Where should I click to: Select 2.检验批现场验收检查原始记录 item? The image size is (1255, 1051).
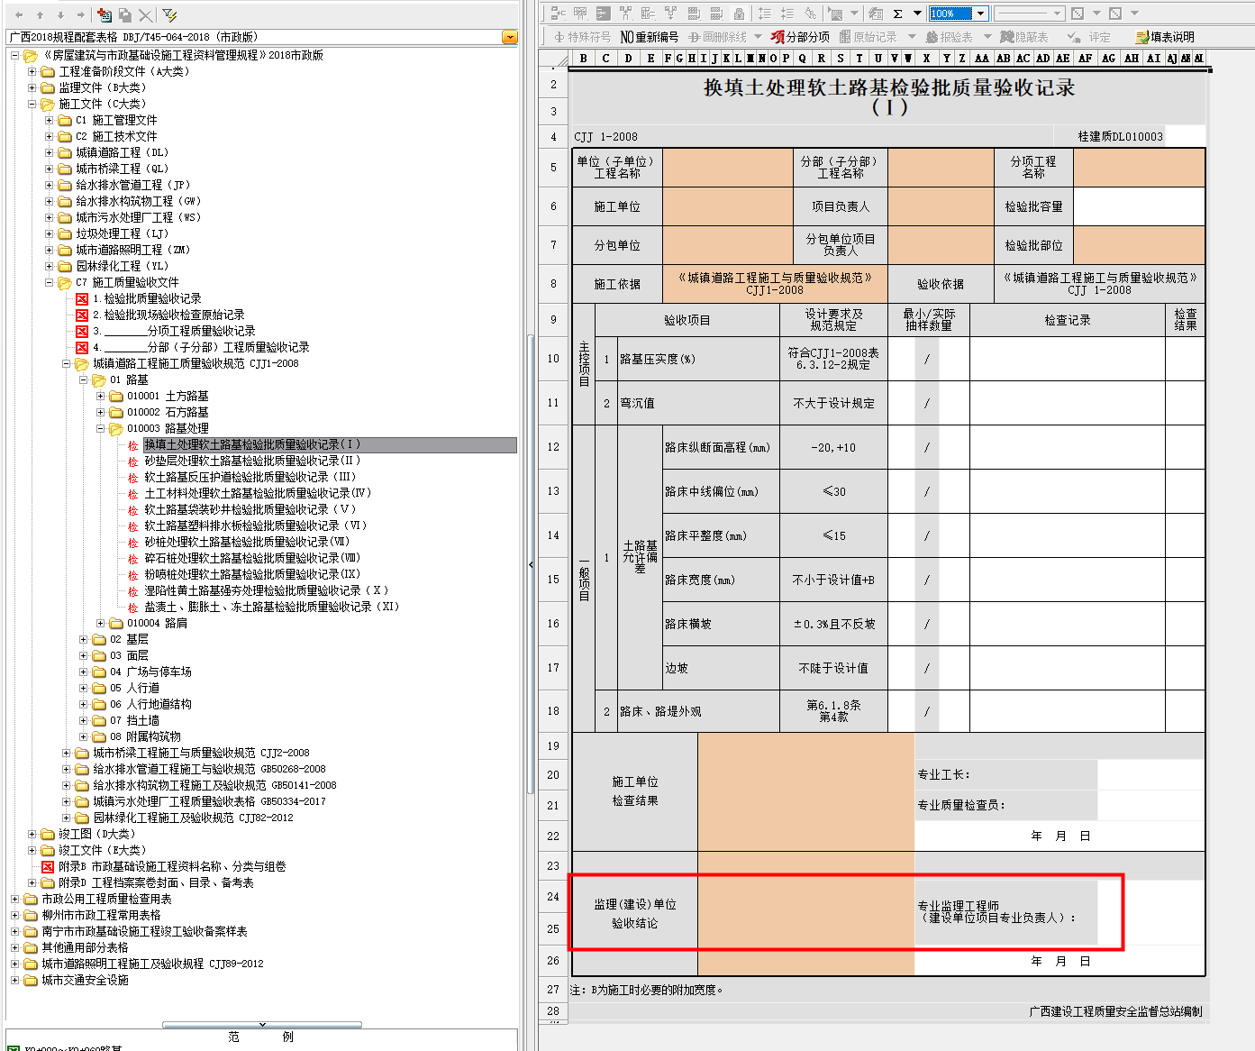[168, 315]
